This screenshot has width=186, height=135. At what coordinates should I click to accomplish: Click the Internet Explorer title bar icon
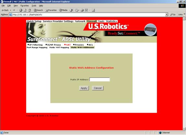coord(2,2)
